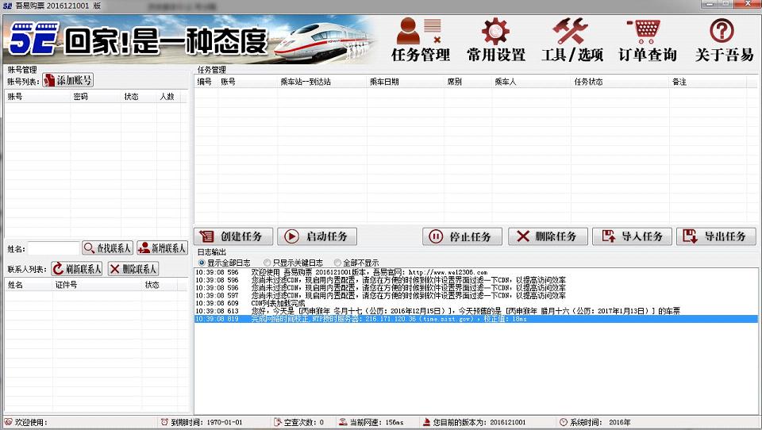This screenshot has height=430, width=762.
Task: Click 状态 column header in account list
Action: 139,97
